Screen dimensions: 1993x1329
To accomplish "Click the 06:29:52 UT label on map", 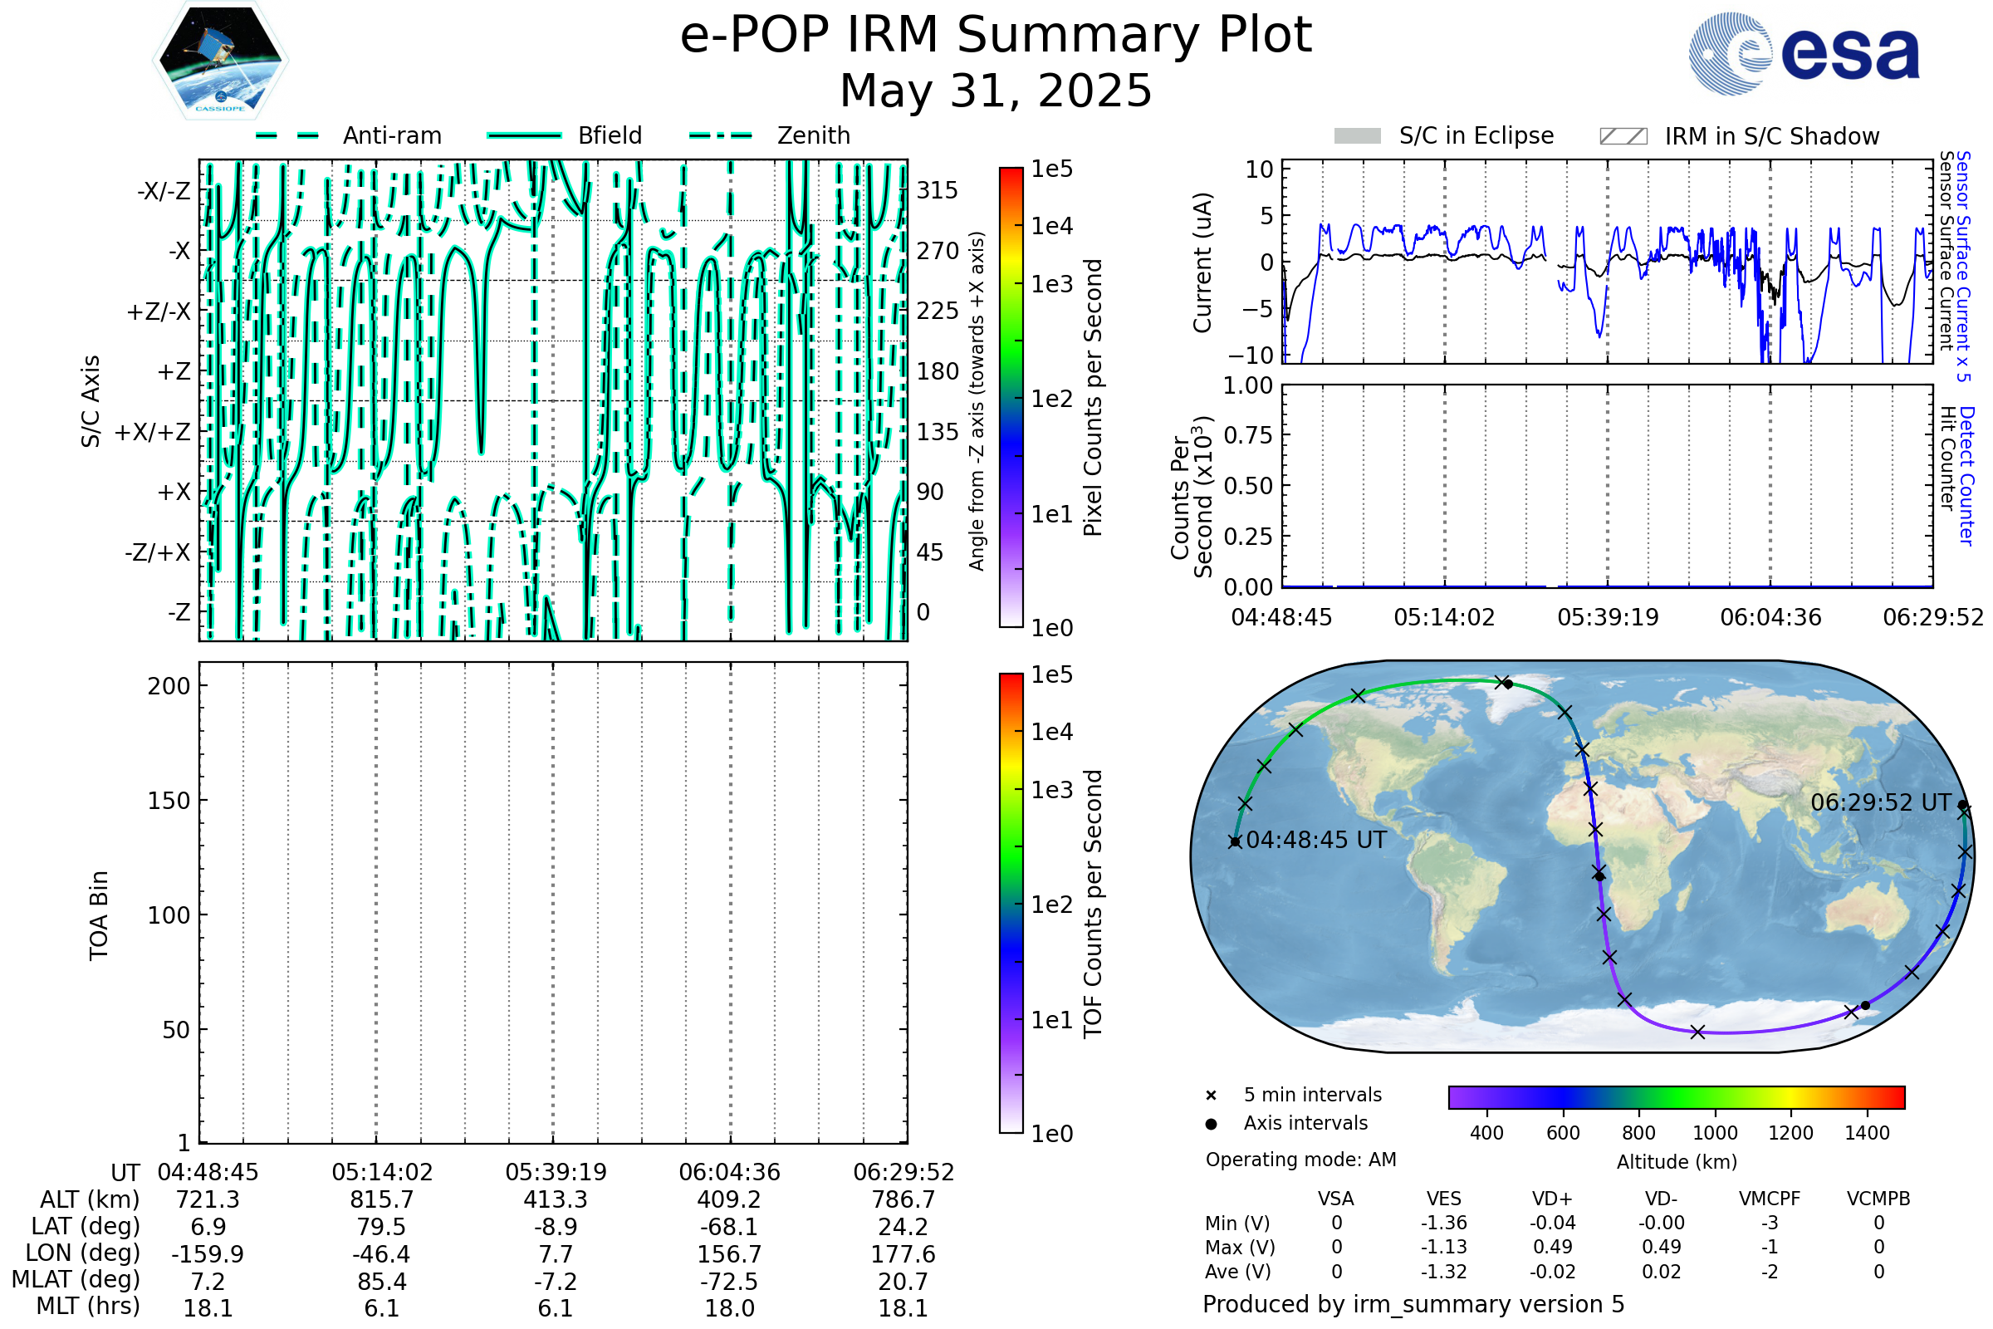I will (x=1880, y=802).
